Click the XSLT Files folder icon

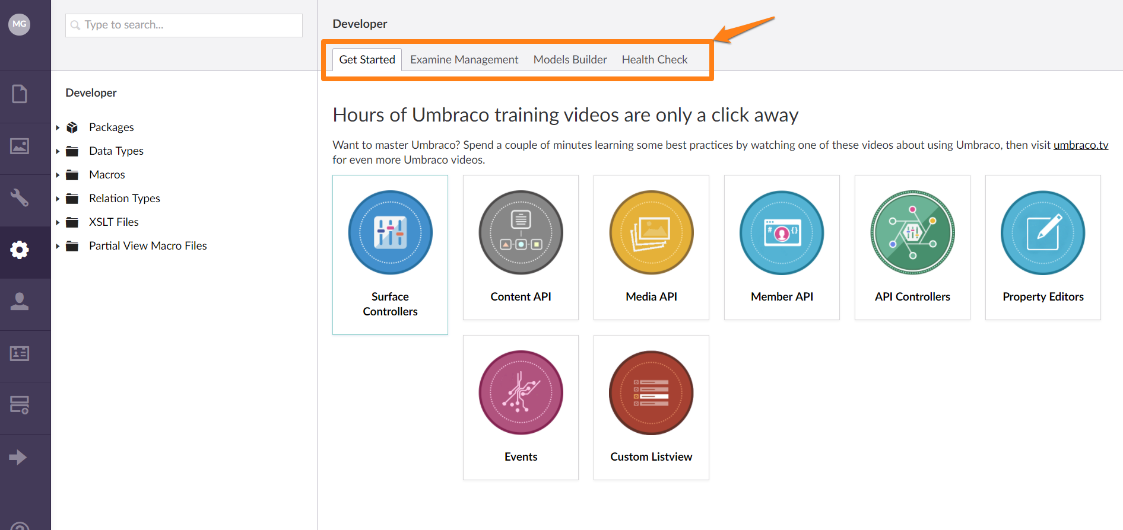click(72, 222)
